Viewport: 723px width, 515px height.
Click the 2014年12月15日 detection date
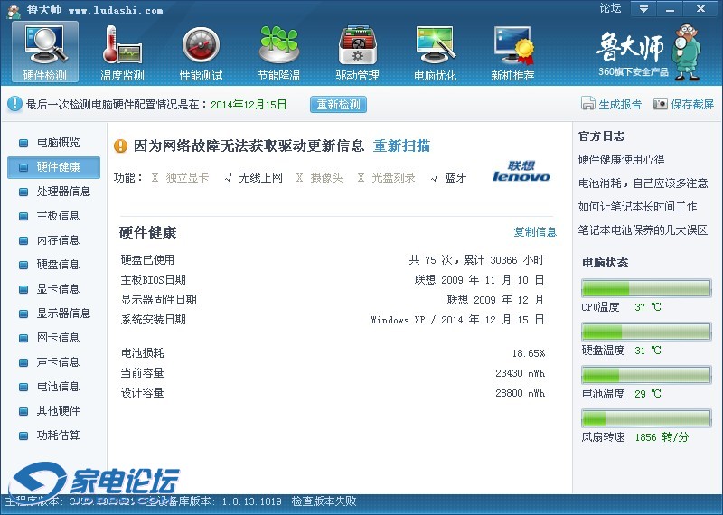point(249,105)
